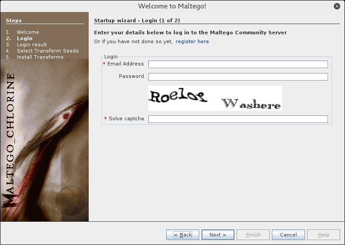Click the Solve captcha text field
The width and height of the screenshot is (345, 245).
(x=238, y=119)
